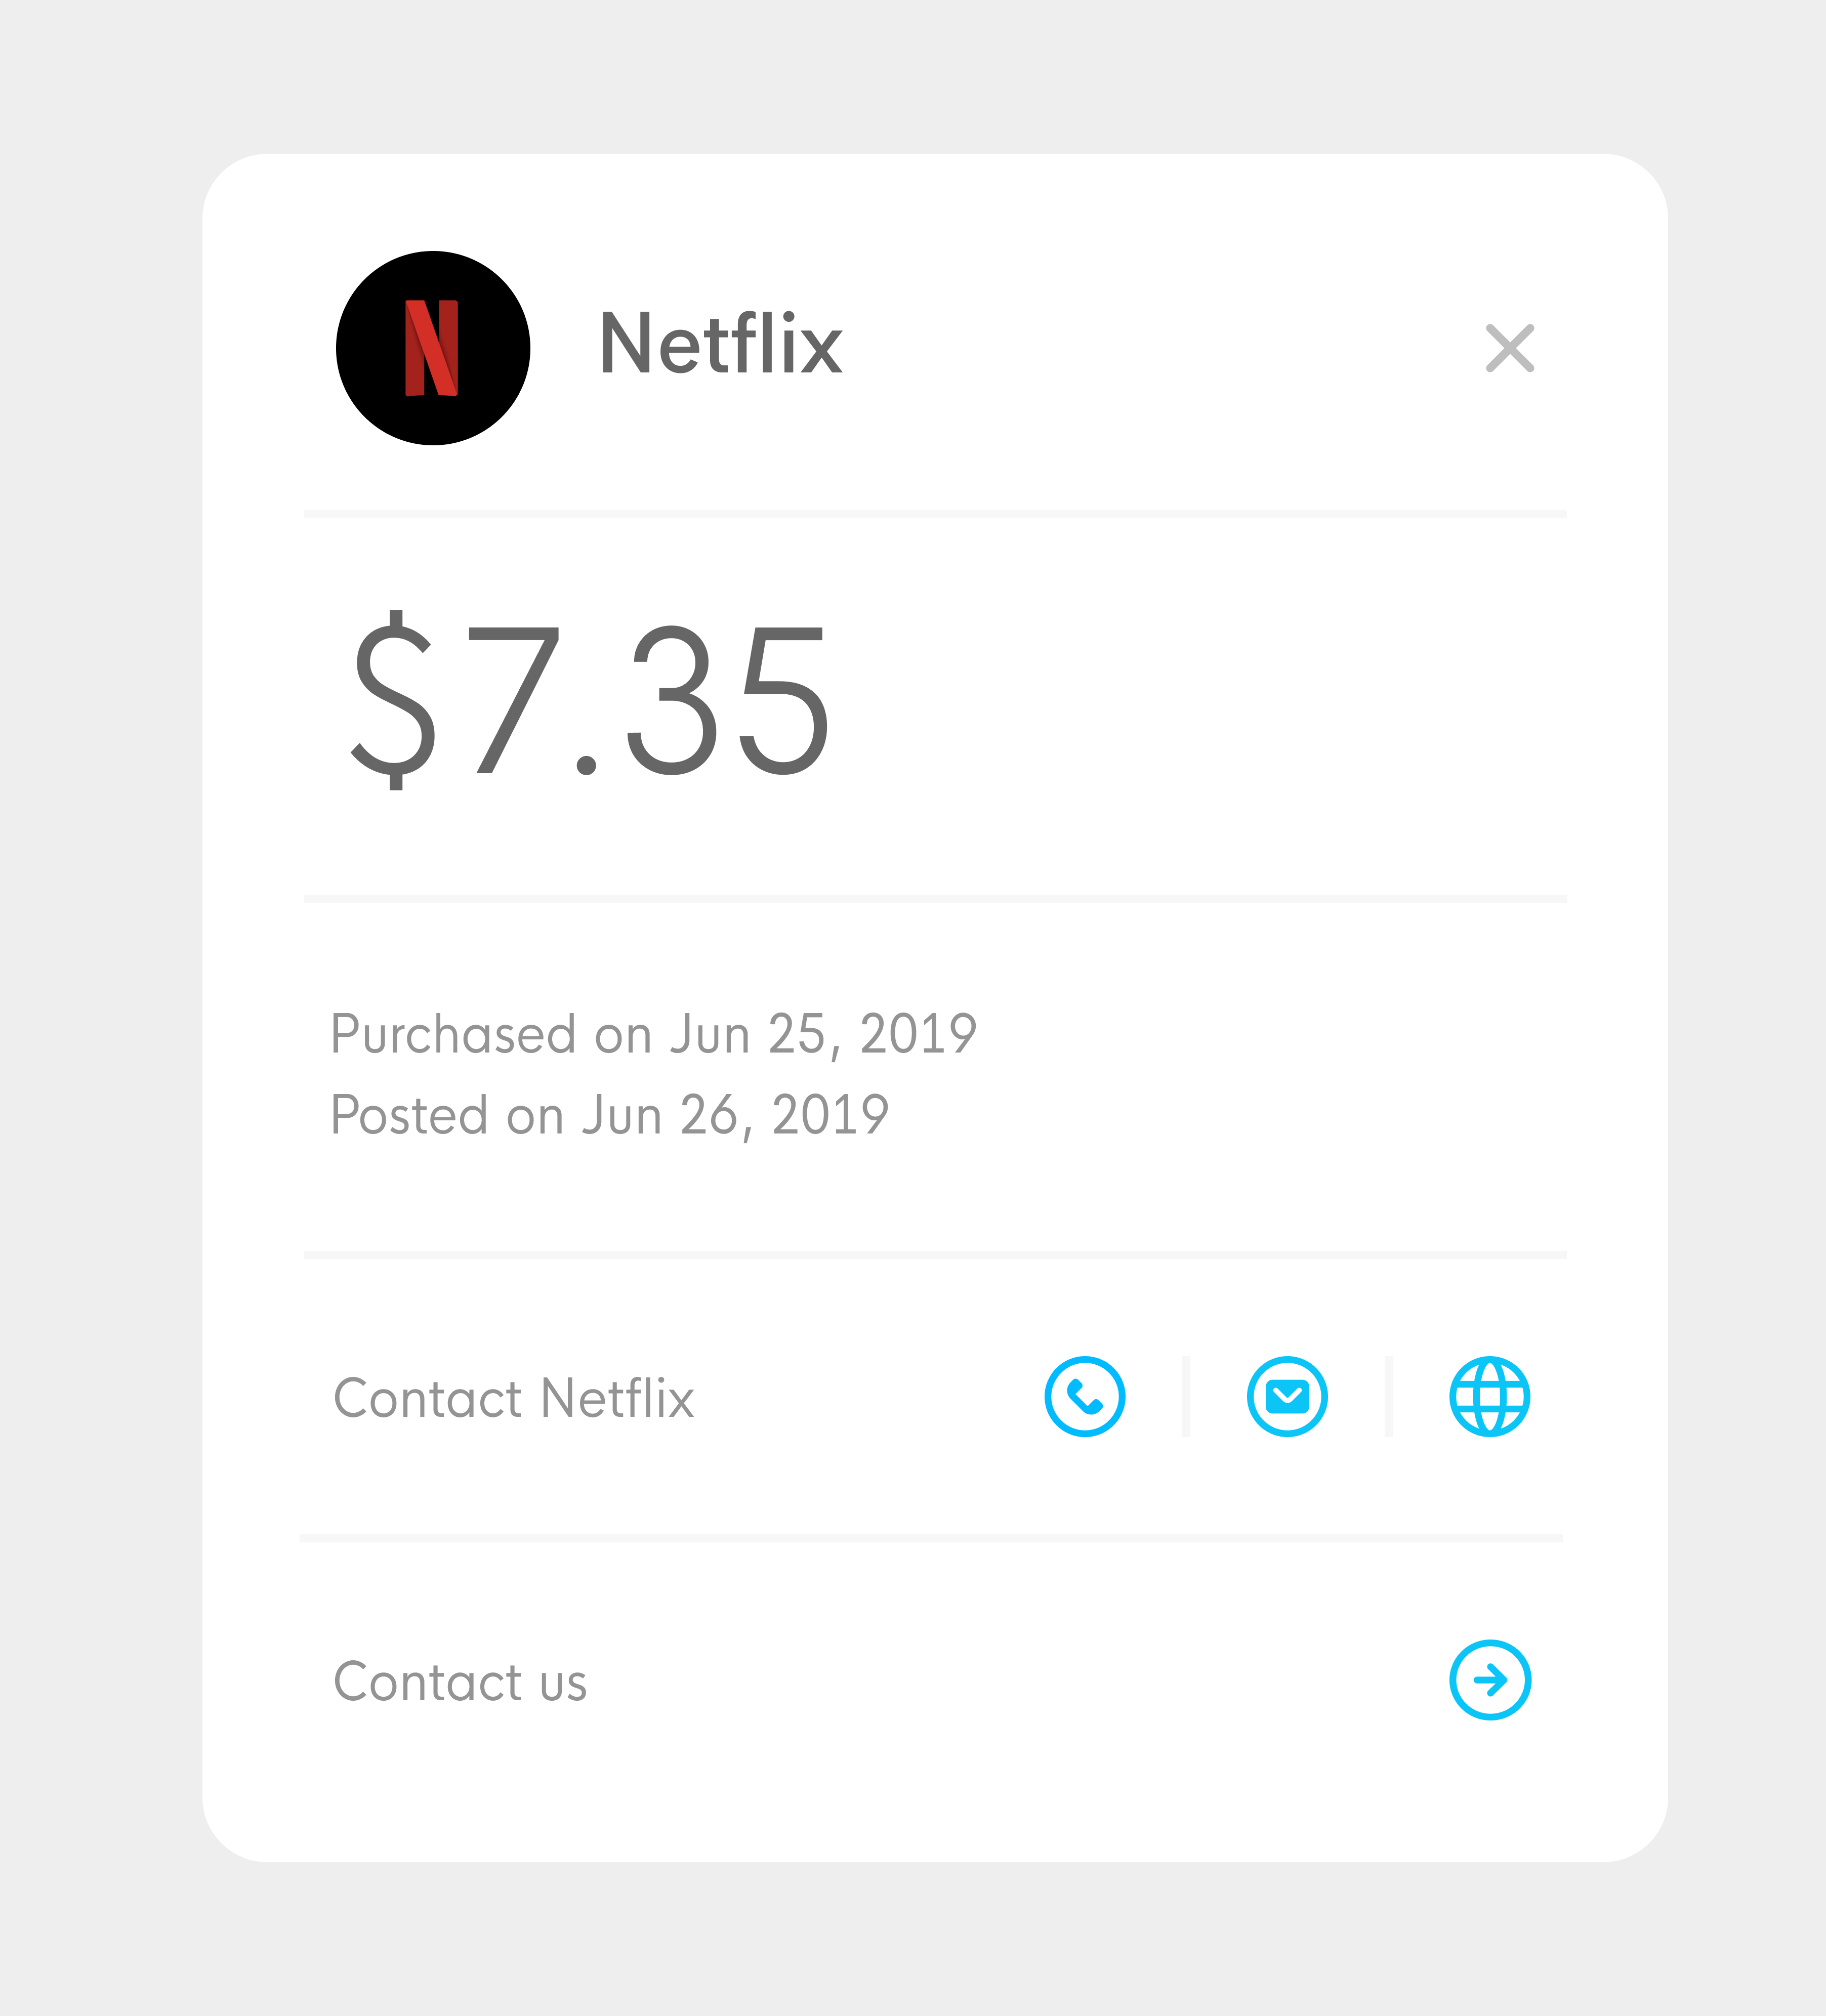The width and height of the screenshot is (1826, 2016).
Task: Select the Netflix merchant name
Action: (x=721, y=344)
